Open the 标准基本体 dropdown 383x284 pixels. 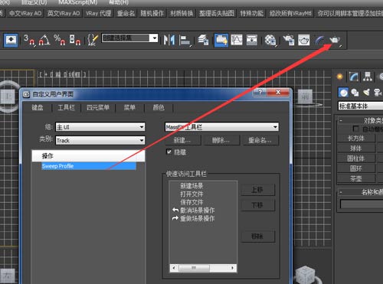[x=361, y=106]
